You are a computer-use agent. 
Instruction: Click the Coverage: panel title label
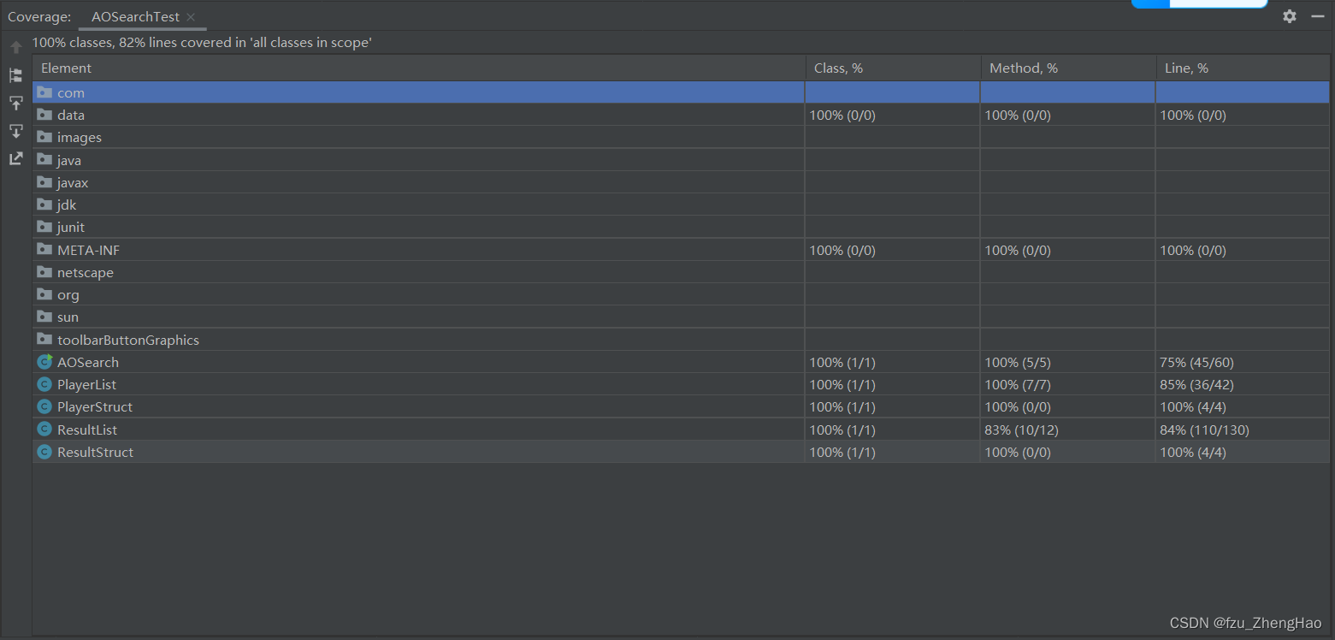pyautogui.click(x=39, y=17)
